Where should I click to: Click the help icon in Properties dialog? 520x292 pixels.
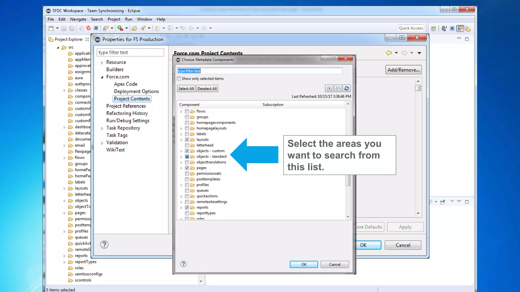104,244
